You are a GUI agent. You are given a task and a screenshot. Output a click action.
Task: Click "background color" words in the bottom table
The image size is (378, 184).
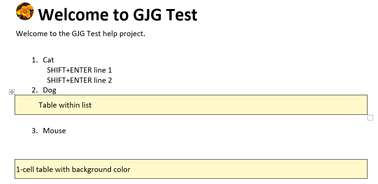pos(101,169)
